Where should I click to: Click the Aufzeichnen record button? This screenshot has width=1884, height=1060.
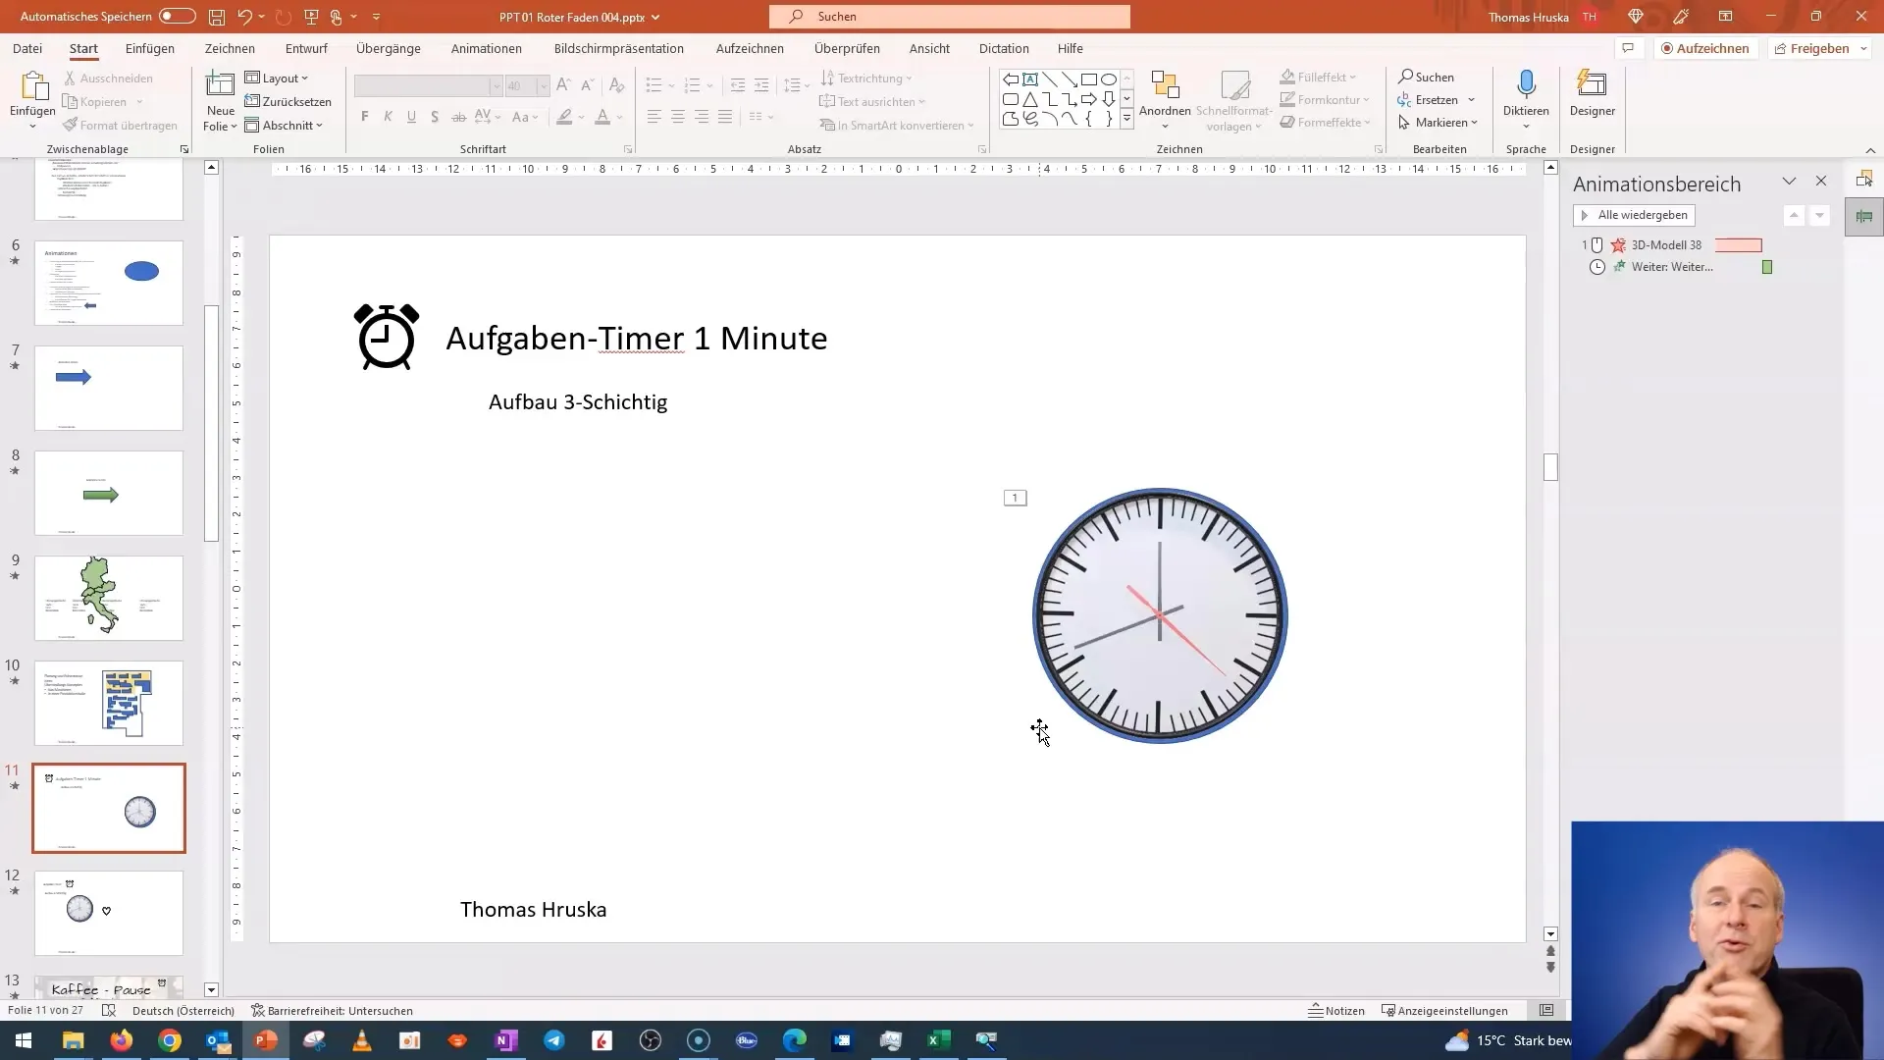(1704, 48)
